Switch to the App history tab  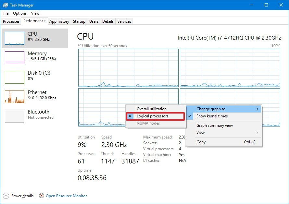59,21
